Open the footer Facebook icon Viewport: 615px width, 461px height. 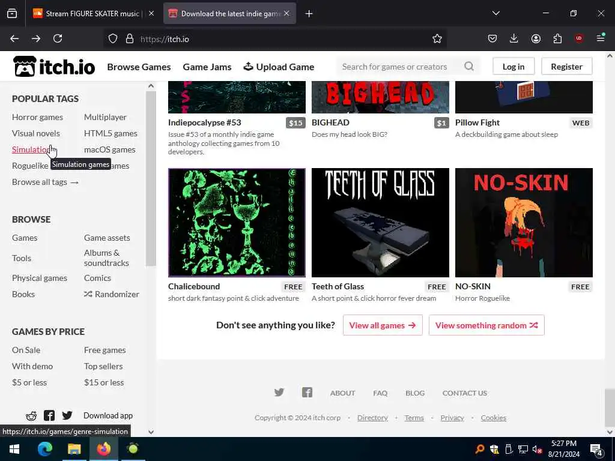pos(307,393)
